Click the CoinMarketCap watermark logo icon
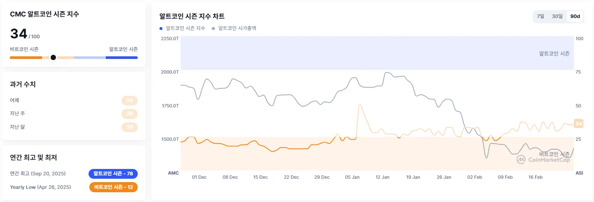 [x=521, y=160]
